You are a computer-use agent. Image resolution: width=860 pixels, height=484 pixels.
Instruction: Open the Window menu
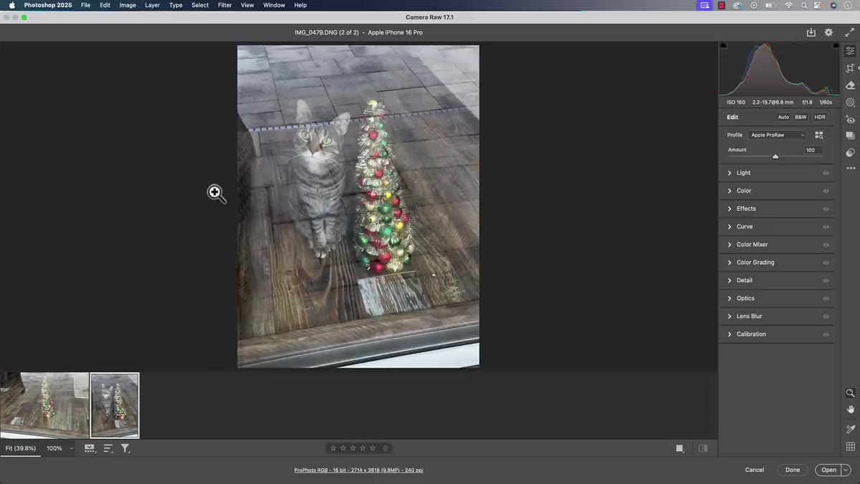(x=274, y=5)
